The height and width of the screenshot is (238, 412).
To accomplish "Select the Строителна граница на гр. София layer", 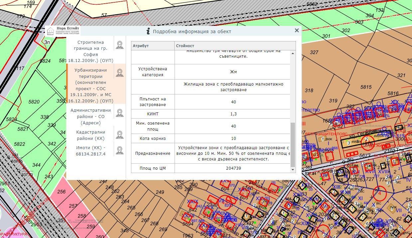I will [x=90, y=51].
